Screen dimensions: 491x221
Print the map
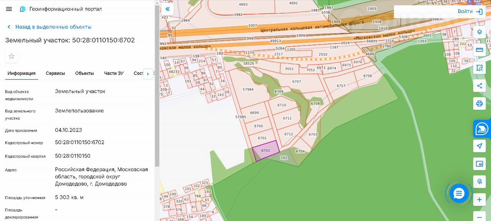pos(479,104)
